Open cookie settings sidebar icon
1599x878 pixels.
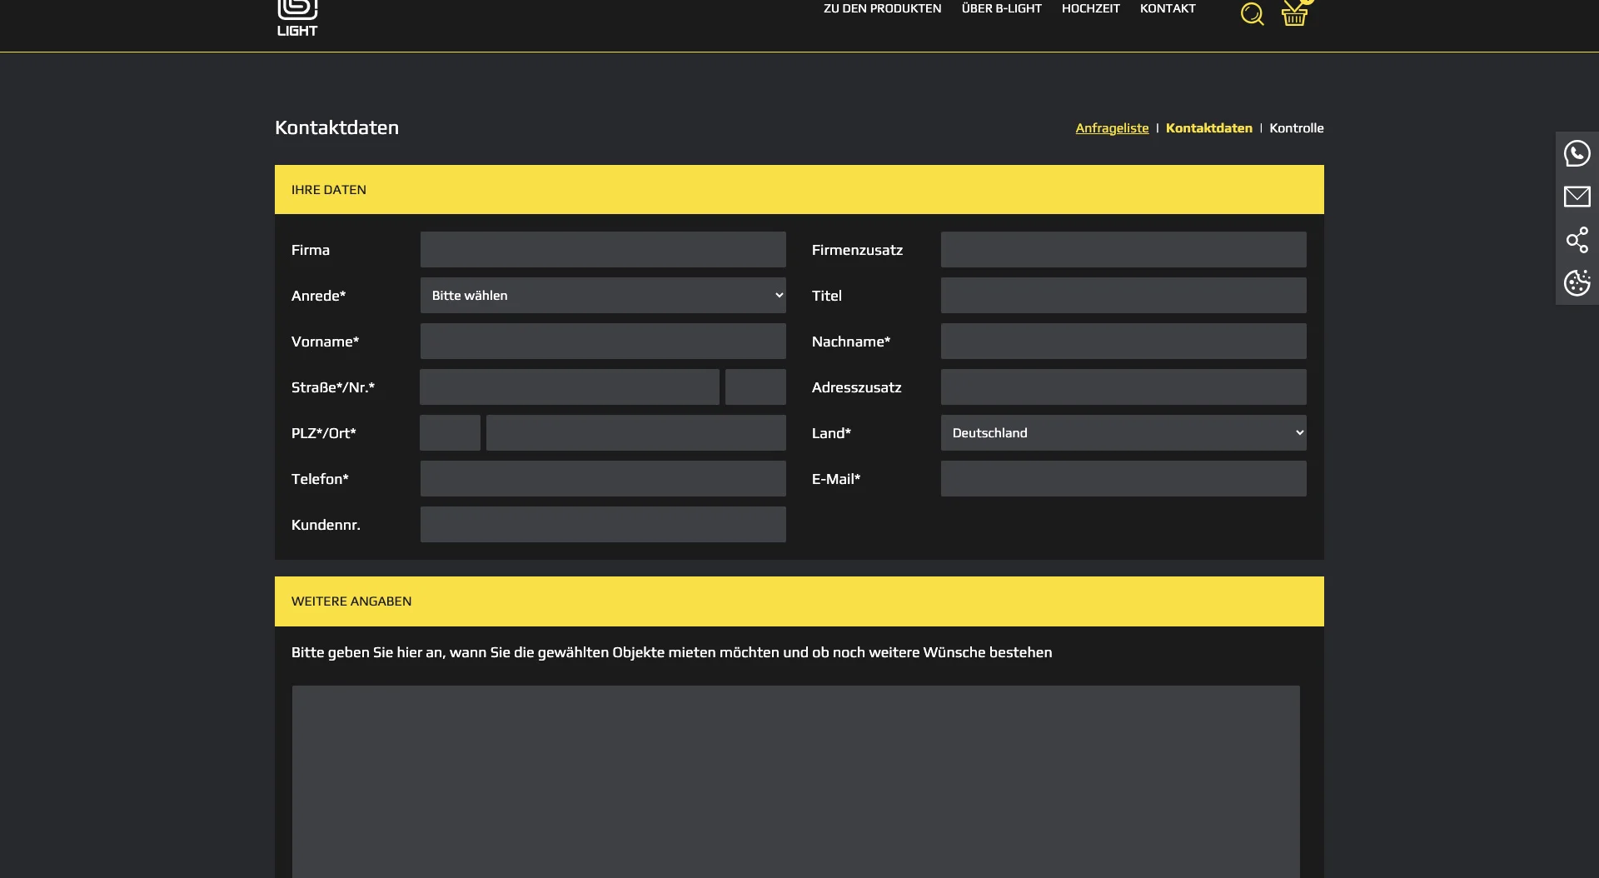pos(1577,283)
